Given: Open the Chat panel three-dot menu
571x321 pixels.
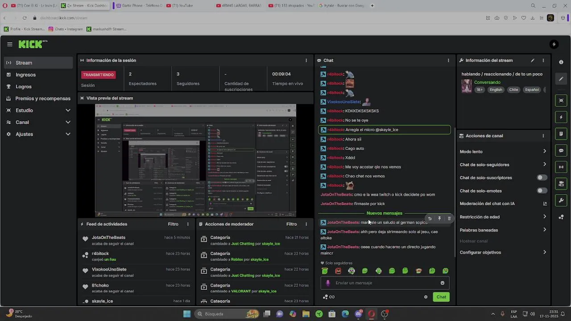Looking at the screenshot, I should [x=448, y=60].
